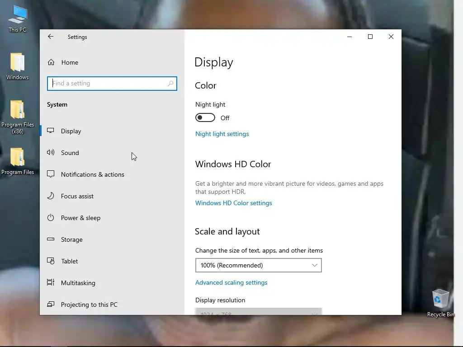
Task: Turn on the Night light switch
Action: point(205,118)
